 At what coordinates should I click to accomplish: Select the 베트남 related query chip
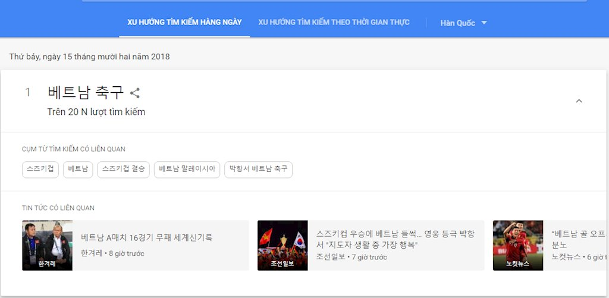(77, 169)
